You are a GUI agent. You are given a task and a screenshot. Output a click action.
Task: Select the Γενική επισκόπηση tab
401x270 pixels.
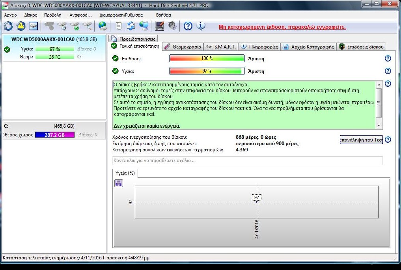point(135,46)
